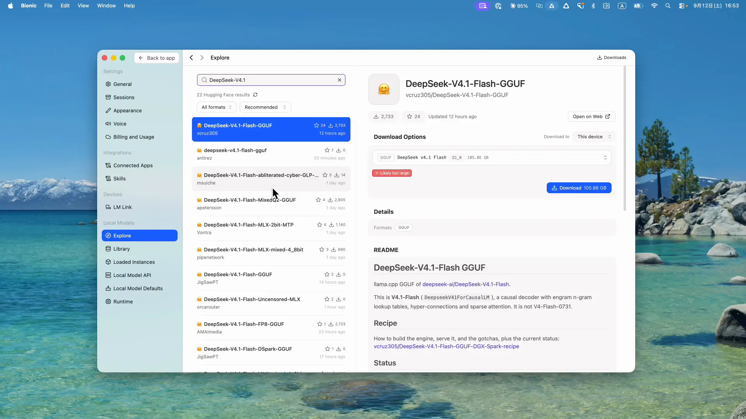The image size is (746, 419).
Task: Open Connected Apps integrations
Action: (x=139, y=165)
